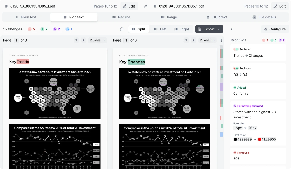This screenshot has width=291, height=169.
Task: Click the Edit button for the right document
Action: pos(280,6)
